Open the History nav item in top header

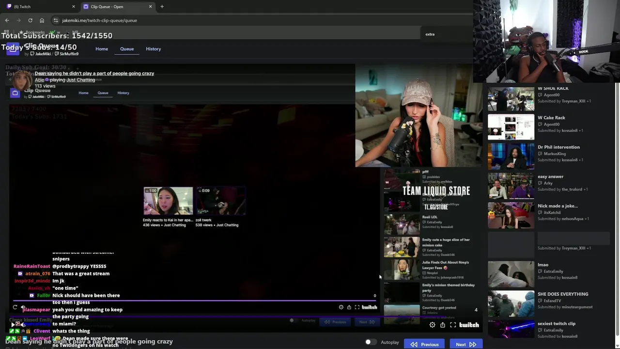coord(153,48)
